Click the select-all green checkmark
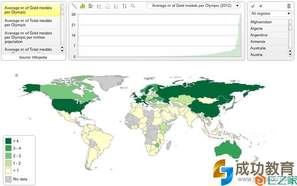 [252, 6]
